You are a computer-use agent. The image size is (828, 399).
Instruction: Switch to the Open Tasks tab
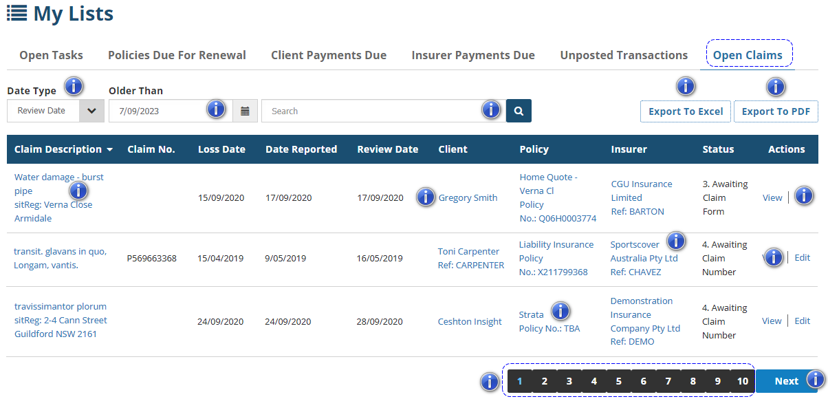pyautogui.click(x=51, y=56)
